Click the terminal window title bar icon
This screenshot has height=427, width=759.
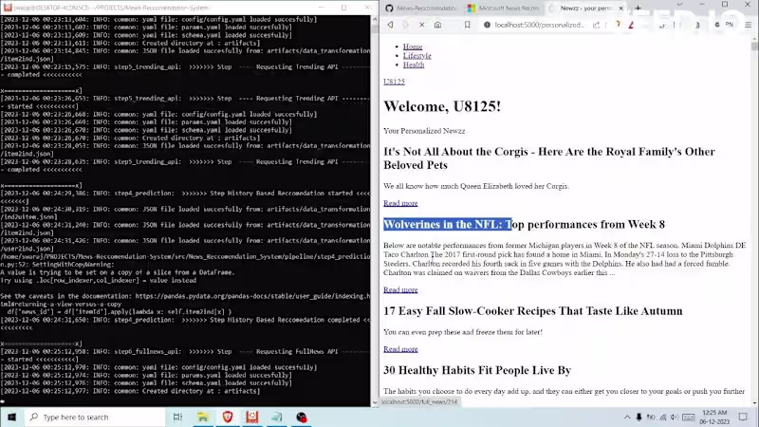coord(8,8)
